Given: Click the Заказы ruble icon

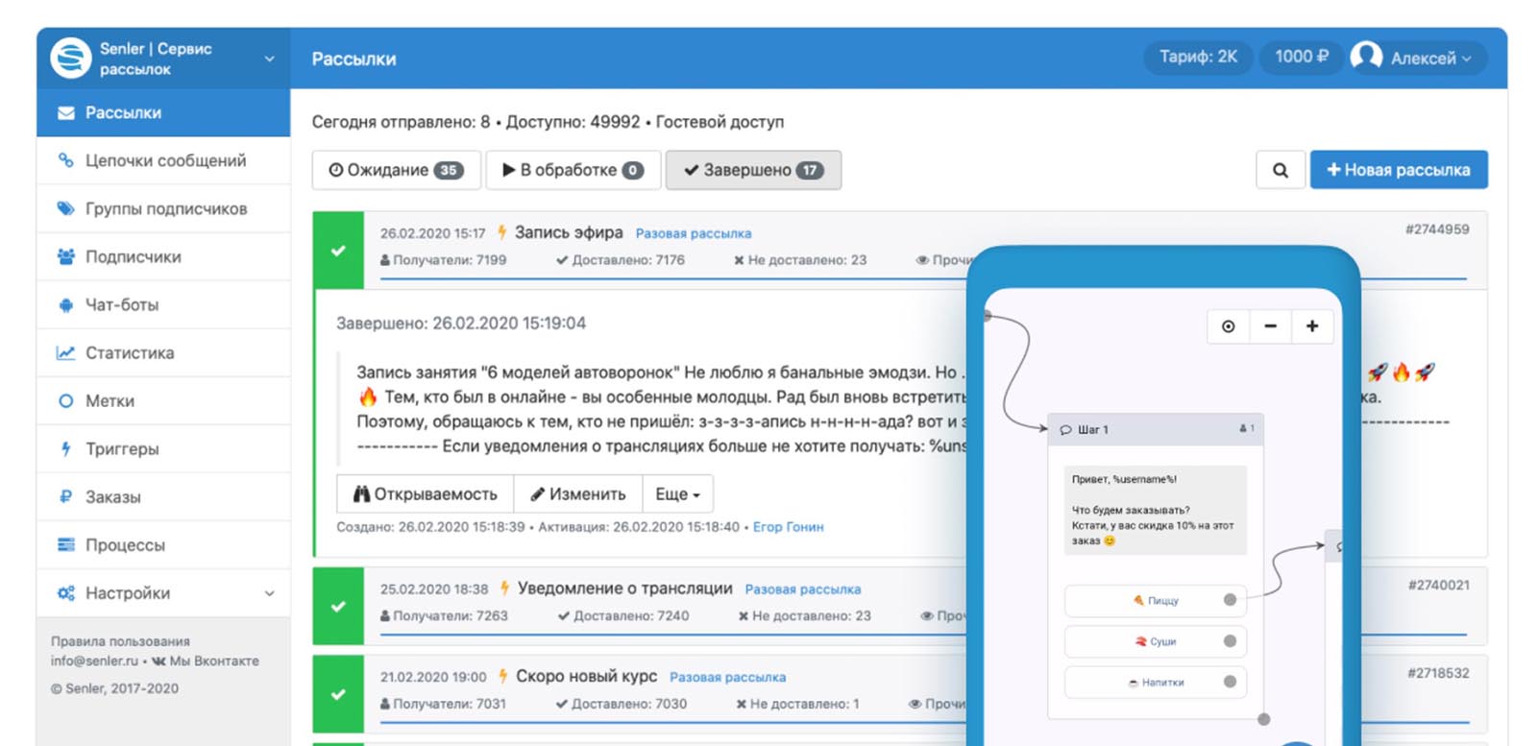Looking at the screenshot, I should coord(65,496).
